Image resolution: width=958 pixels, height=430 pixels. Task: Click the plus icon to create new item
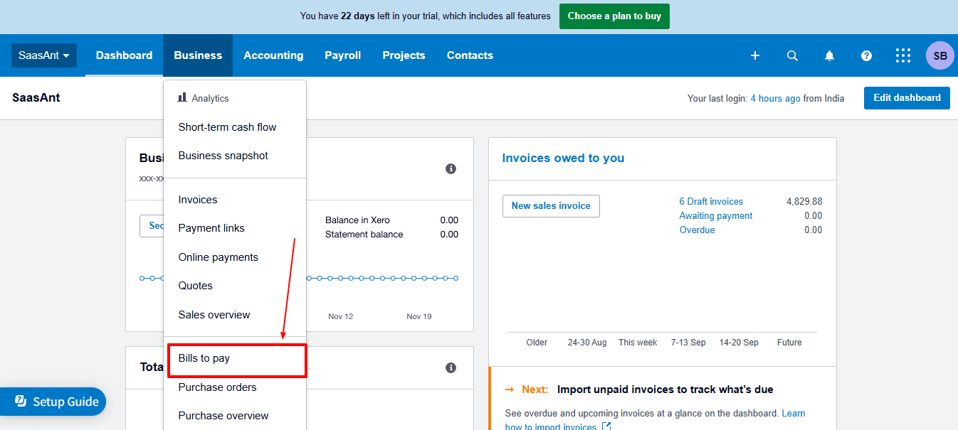click(x=755, y=55)
